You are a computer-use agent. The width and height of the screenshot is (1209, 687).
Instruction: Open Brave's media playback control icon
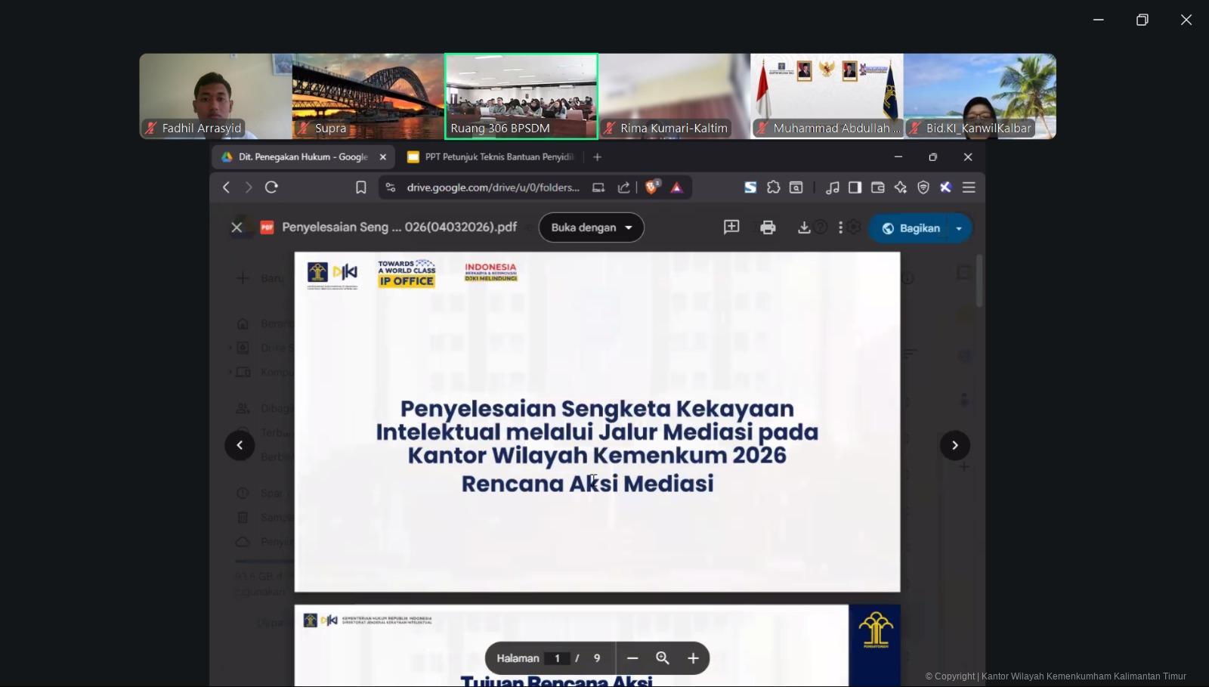tap(833, 187)
